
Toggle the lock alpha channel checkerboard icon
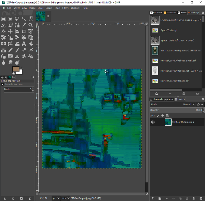click(x=166, y=115)
